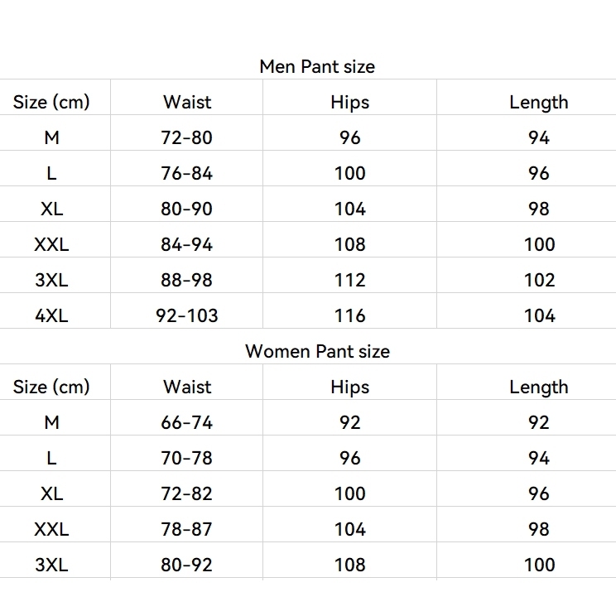This screenshot has height=616, width=616.
Task: Select the Waist header in men's table
Action: [x=187, y=103]
